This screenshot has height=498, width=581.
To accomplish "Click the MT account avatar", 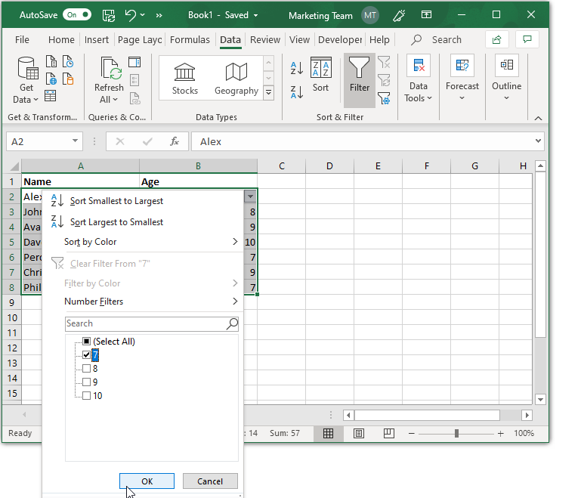I will click(x=369, y=15).
